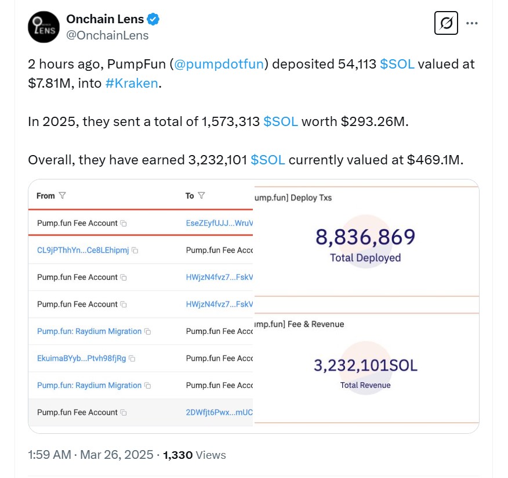Open the To column filter
This screenshot has height=478, width=508.
point(201,196)
